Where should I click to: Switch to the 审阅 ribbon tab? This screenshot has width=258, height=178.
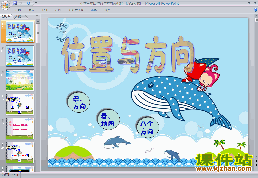click(94, 10)
